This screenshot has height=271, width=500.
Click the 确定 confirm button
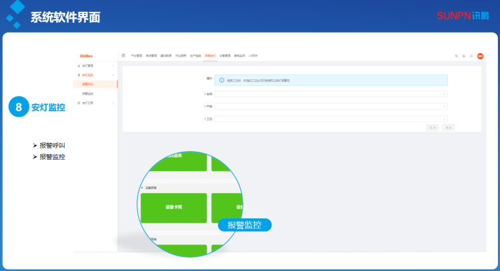448,127
